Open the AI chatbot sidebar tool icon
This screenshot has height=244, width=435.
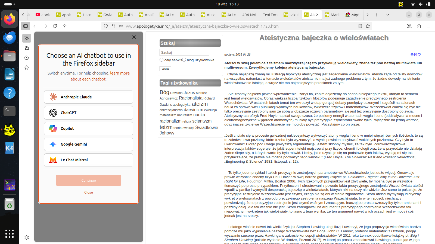pyautogui.click(x=27, y=38)
